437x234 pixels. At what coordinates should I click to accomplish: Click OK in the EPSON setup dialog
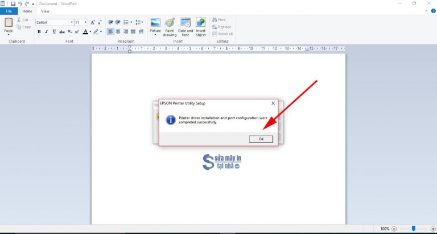[x=261, y=139]
